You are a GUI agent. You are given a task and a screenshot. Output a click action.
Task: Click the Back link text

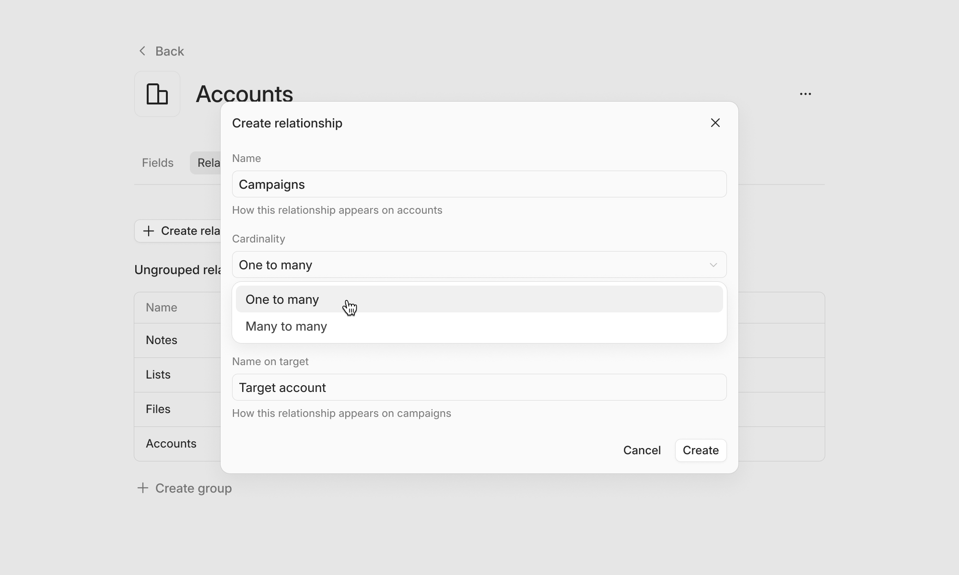(x=169, y=51)
